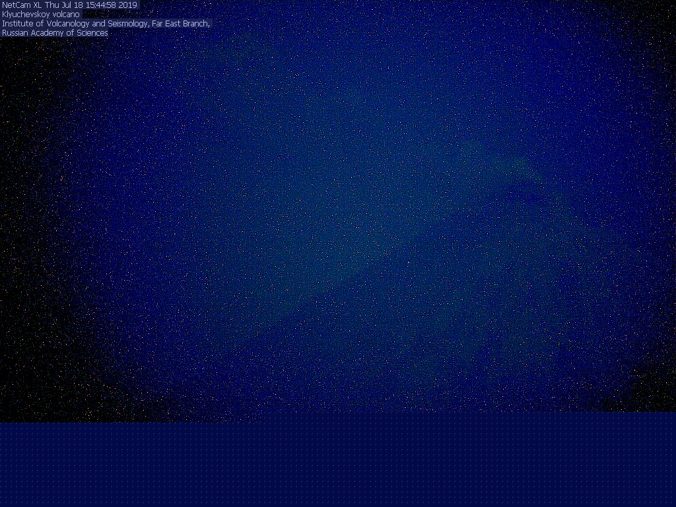Click the 'Russian Academy of Sciences' line
The image size is (676, 507).
pos(55,33)
